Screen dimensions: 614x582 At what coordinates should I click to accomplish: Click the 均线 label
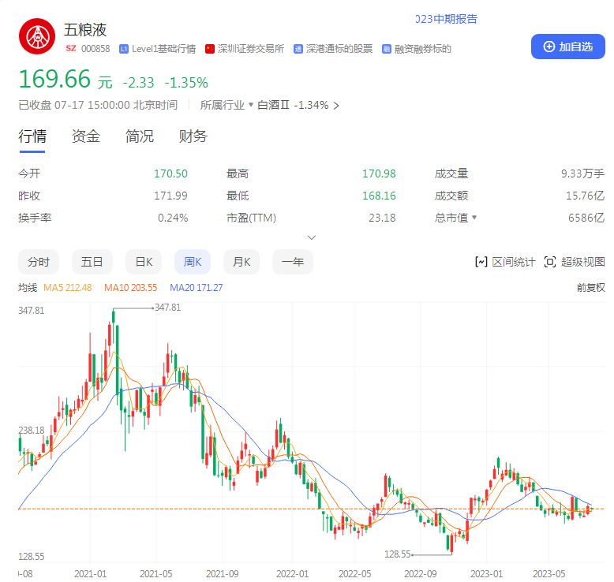point(28,288)
